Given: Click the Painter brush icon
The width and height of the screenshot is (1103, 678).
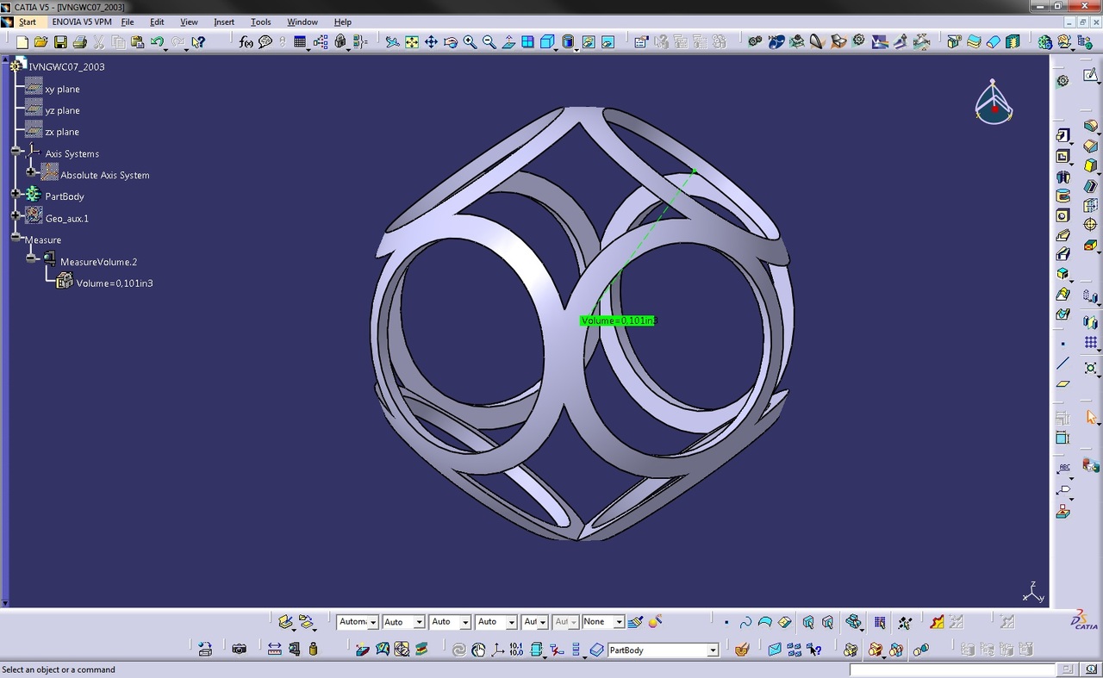Looking at the screenshot, I should point(635,621).
